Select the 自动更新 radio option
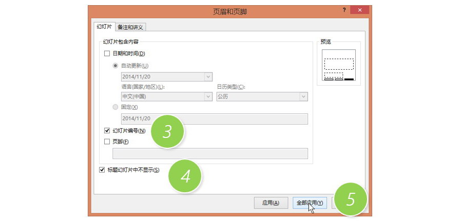This screenshot has height=221, width=462. pyautogui.click(x=115, y=66)
